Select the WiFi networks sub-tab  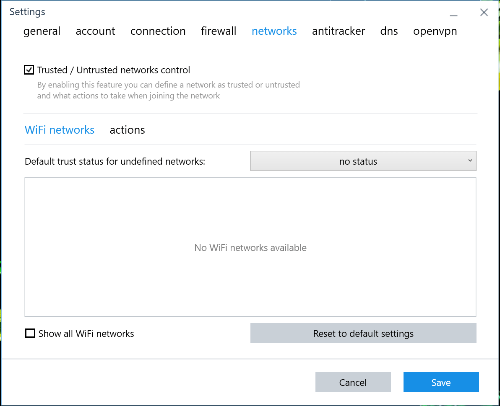[60, 130]
